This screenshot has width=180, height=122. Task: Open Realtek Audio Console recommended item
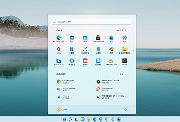pos(107,82)
